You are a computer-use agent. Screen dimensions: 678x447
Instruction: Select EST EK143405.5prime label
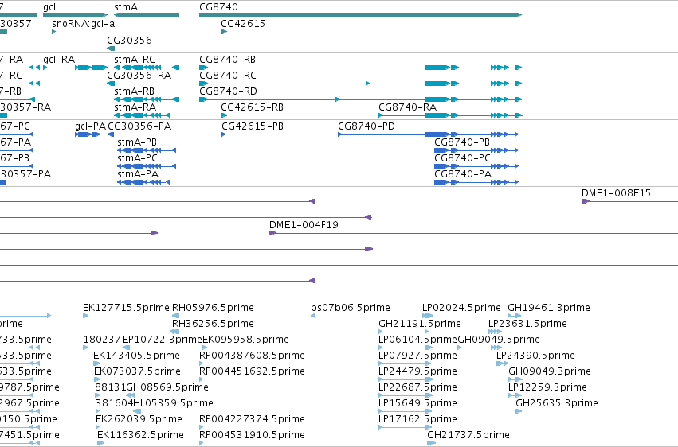[x=137, y=356]
